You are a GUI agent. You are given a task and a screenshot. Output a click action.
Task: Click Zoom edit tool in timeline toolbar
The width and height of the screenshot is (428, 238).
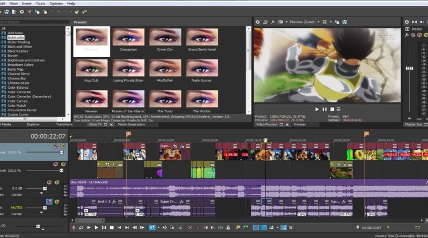(180, 227)
